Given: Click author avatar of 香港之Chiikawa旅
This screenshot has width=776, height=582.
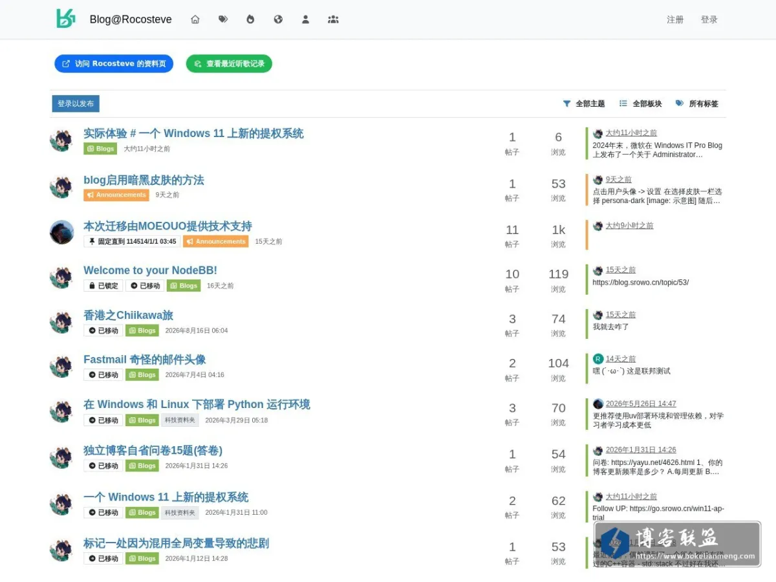Looking at the screenshot, I should (62, 321).
